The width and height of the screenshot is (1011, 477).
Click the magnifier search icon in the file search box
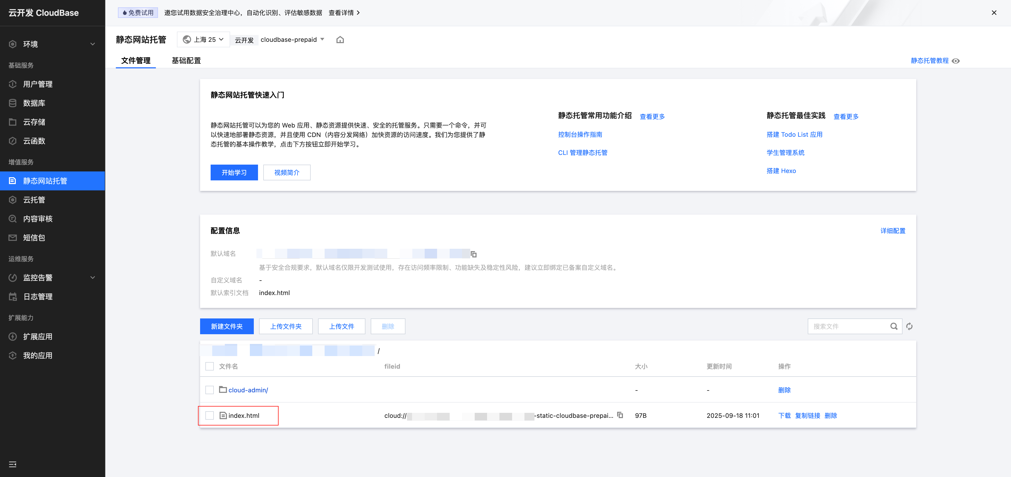coord(894,326)
